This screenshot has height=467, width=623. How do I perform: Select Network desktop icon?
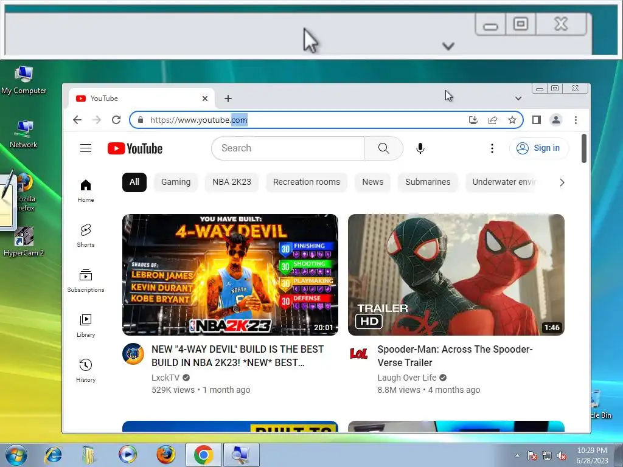(24, 134)
